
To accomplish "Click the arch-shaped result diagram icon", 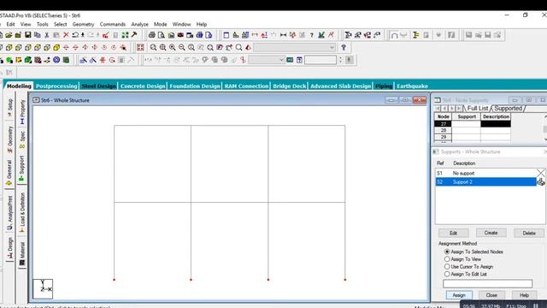I will click(x=394, y=35).
